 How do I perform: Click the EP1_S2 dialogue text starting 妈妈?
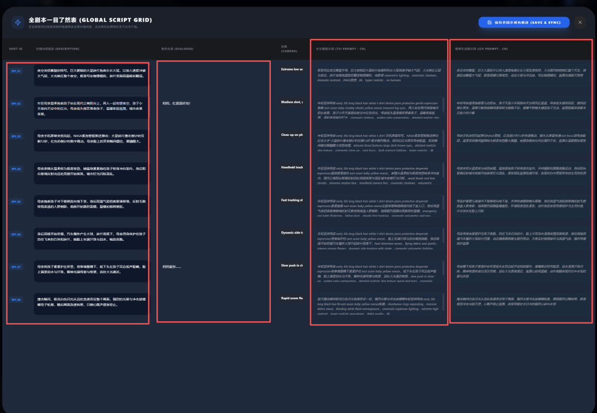(176, 103)
